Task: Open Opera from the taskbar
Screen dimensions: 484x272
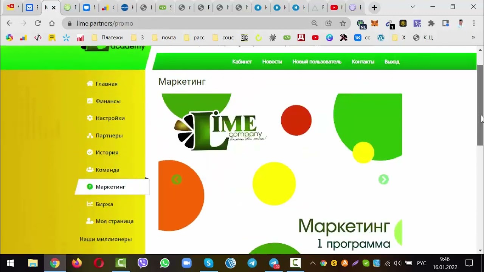Action: (x=99, y=263)
